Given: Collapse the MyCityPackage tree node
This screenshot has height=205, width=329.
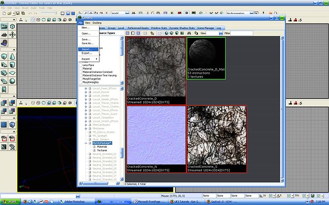Looking at the screenshot, I should [x=85, y=143].
